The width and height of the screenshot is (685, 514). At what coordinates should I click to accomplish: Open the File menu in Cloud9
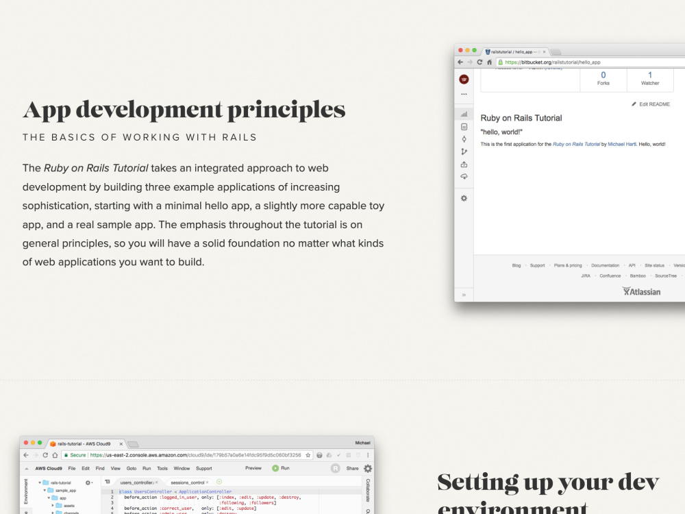pos(72,468)
